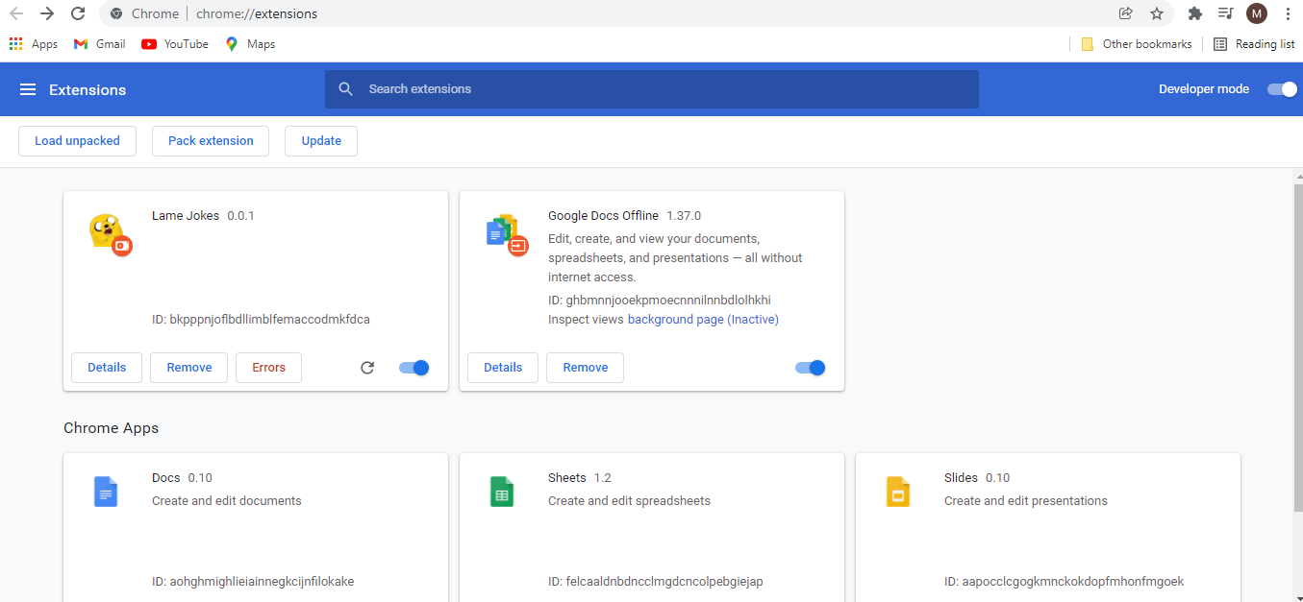Click the Docs ID aohghmighlieiainnegkcijnfilokake text
This screenshot has width=1303, height=602.
coord(253,582)
